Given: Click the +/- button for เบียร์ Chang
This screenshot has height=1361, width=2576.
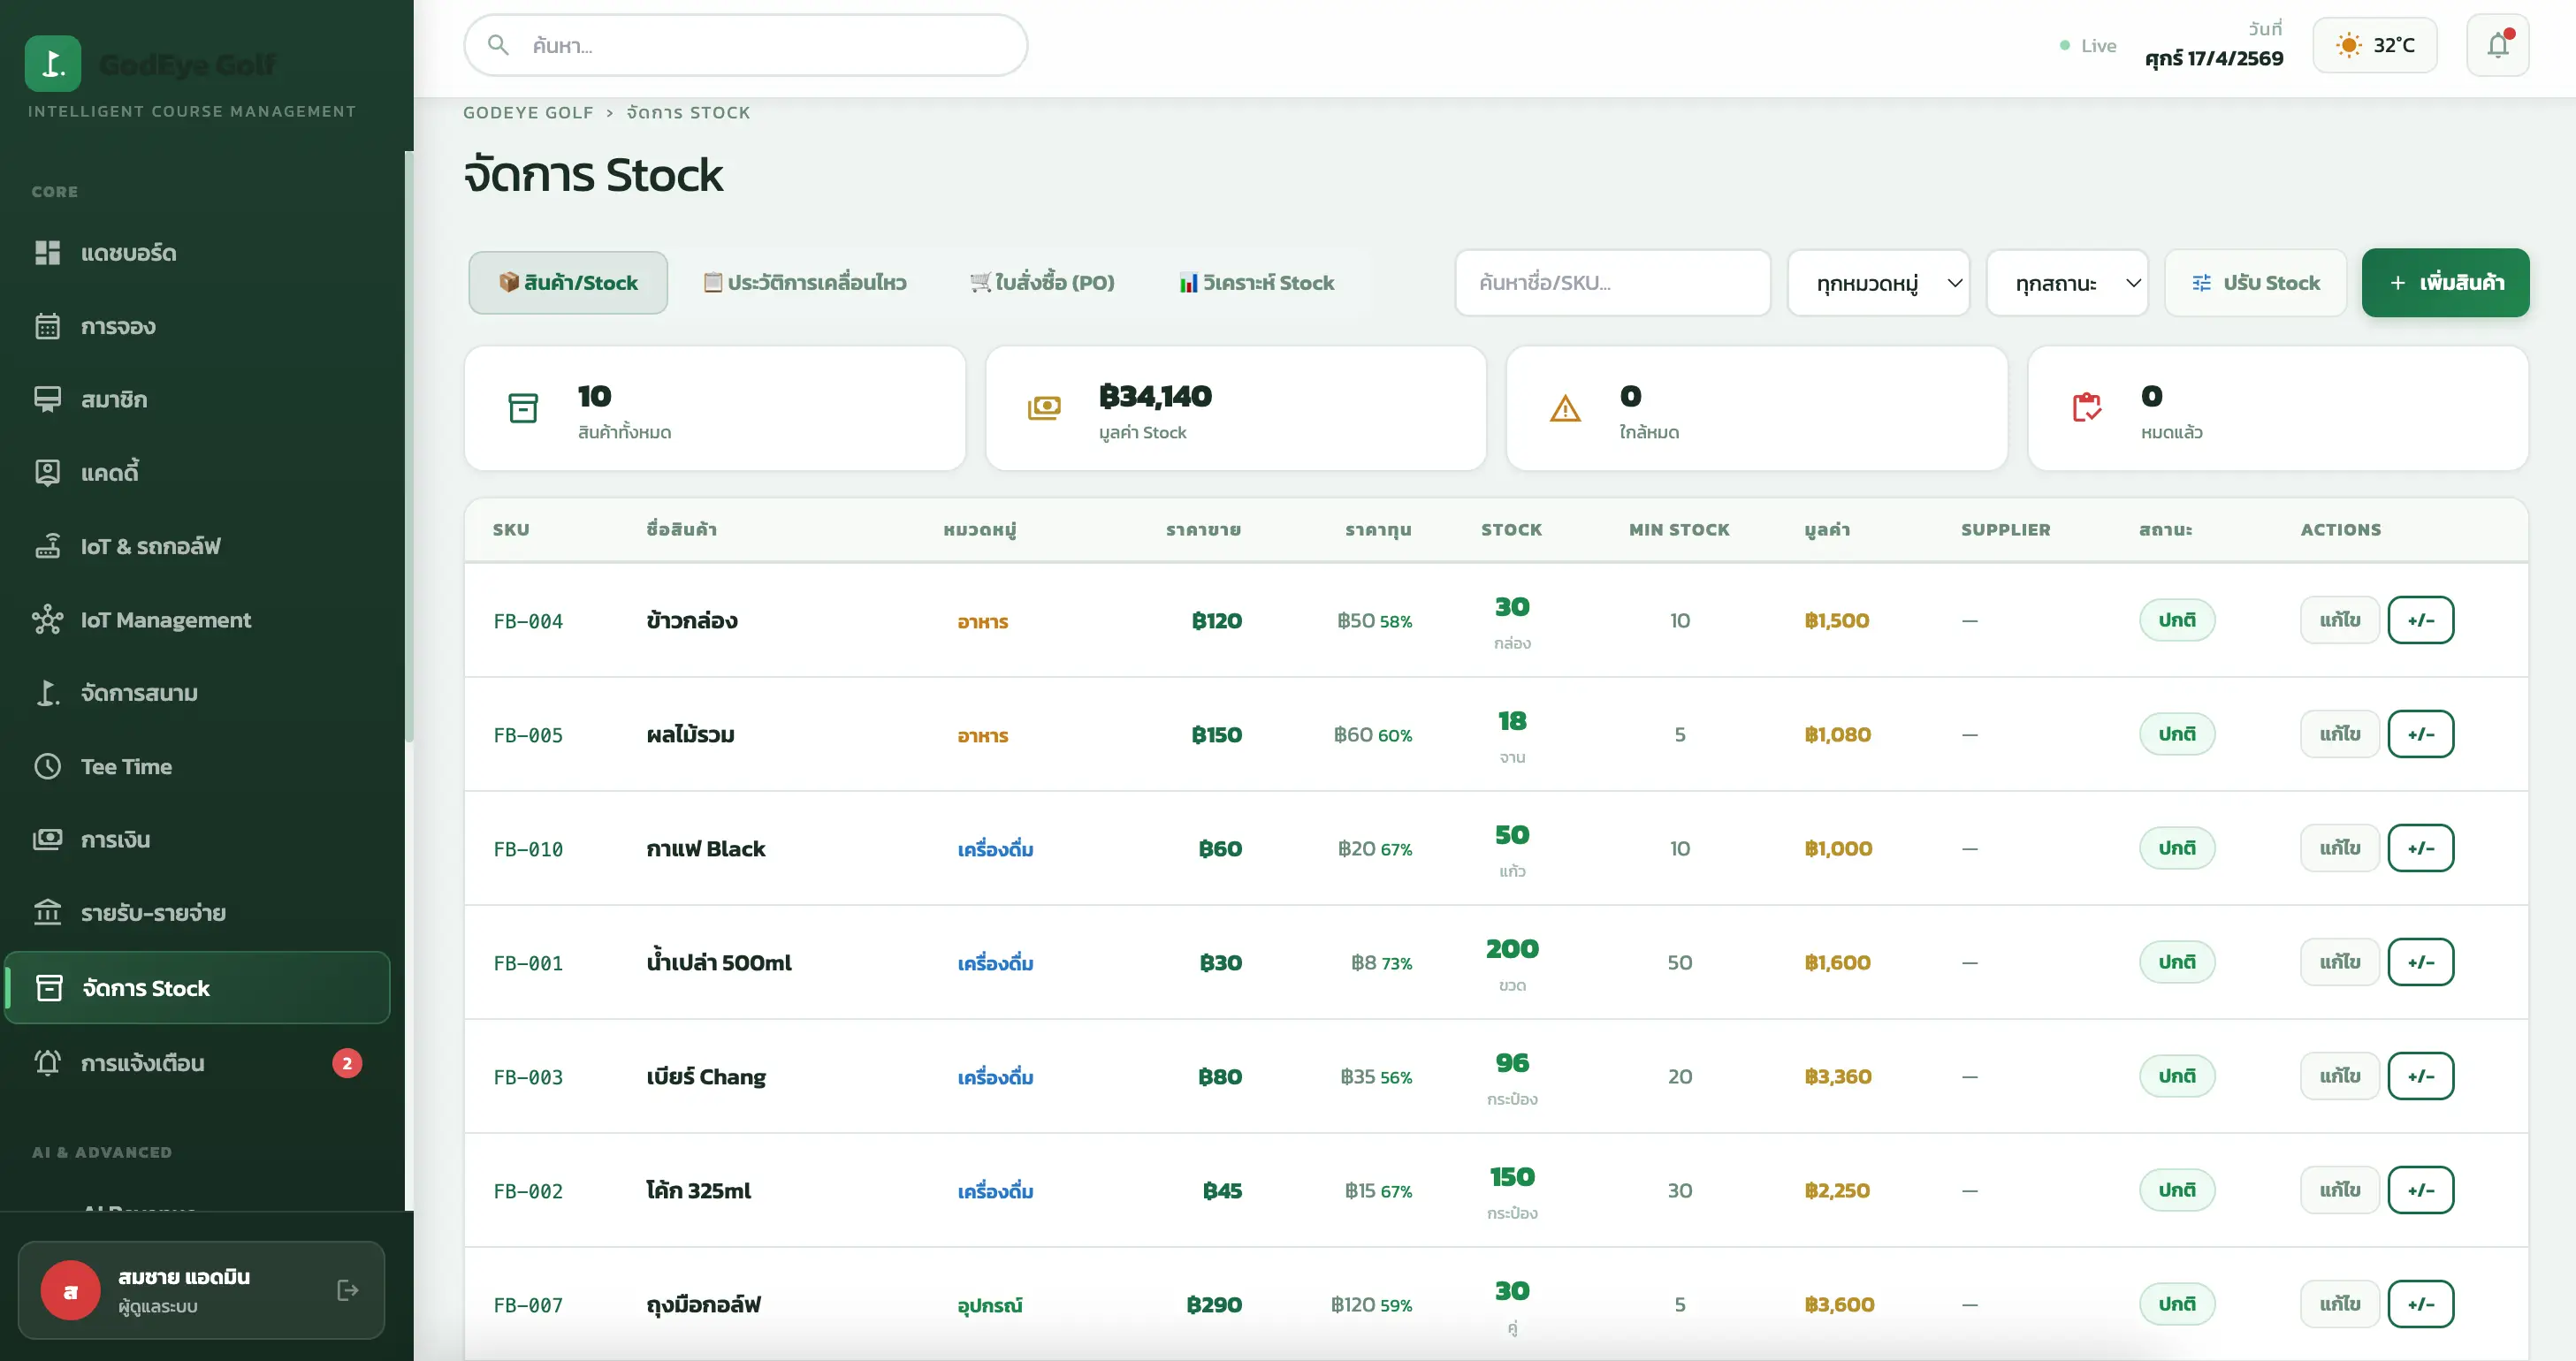Looking at the screenshot, I should click(2420, 1076).
